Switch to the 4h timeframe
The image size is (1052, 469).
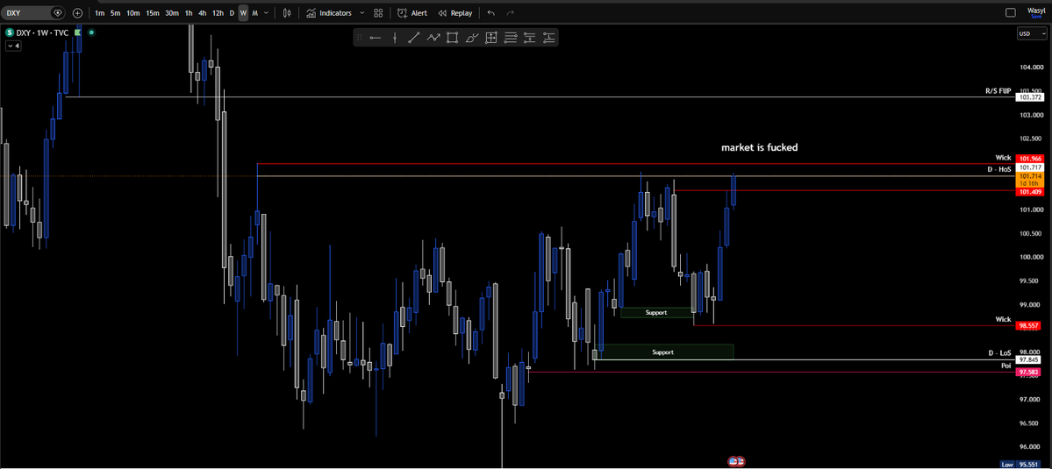203,13
